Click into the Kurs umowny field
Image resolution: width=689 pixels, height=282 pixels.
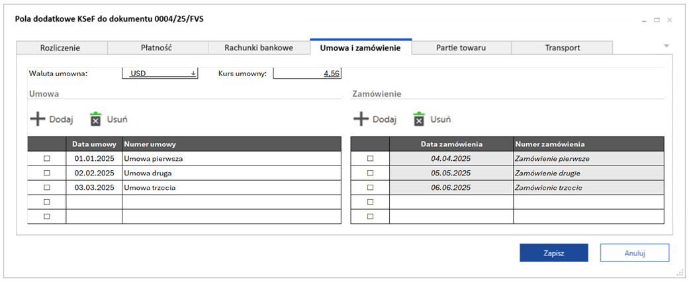pyautogui.click(x=307, y=73)
